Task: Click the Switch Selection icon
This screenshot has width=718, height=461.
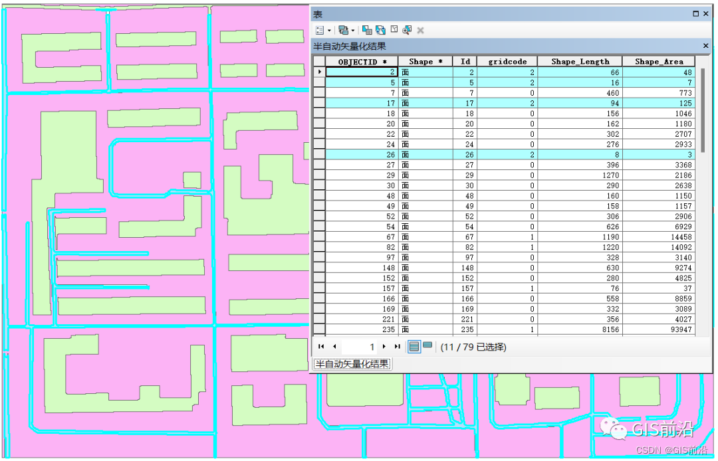Action: [x=380, y=30]
